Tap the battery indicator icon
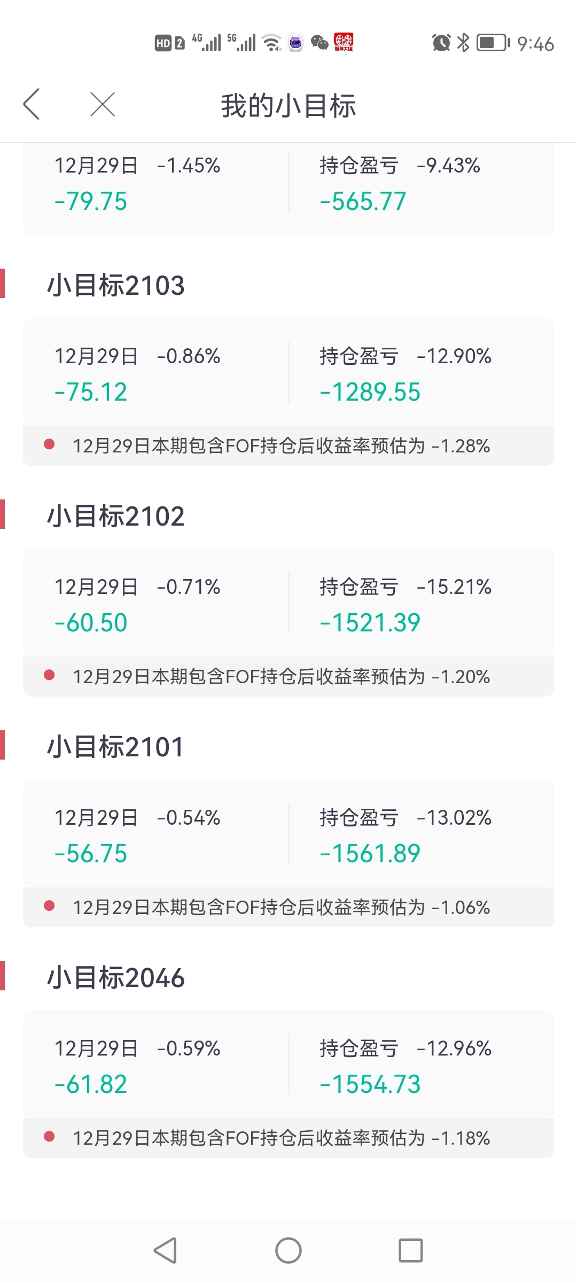 (493, 42)
